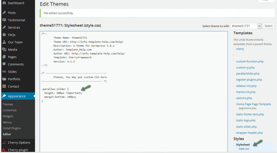Click the Contact form icon
This screenshot has height=153, width=277.
click(4, 86)
